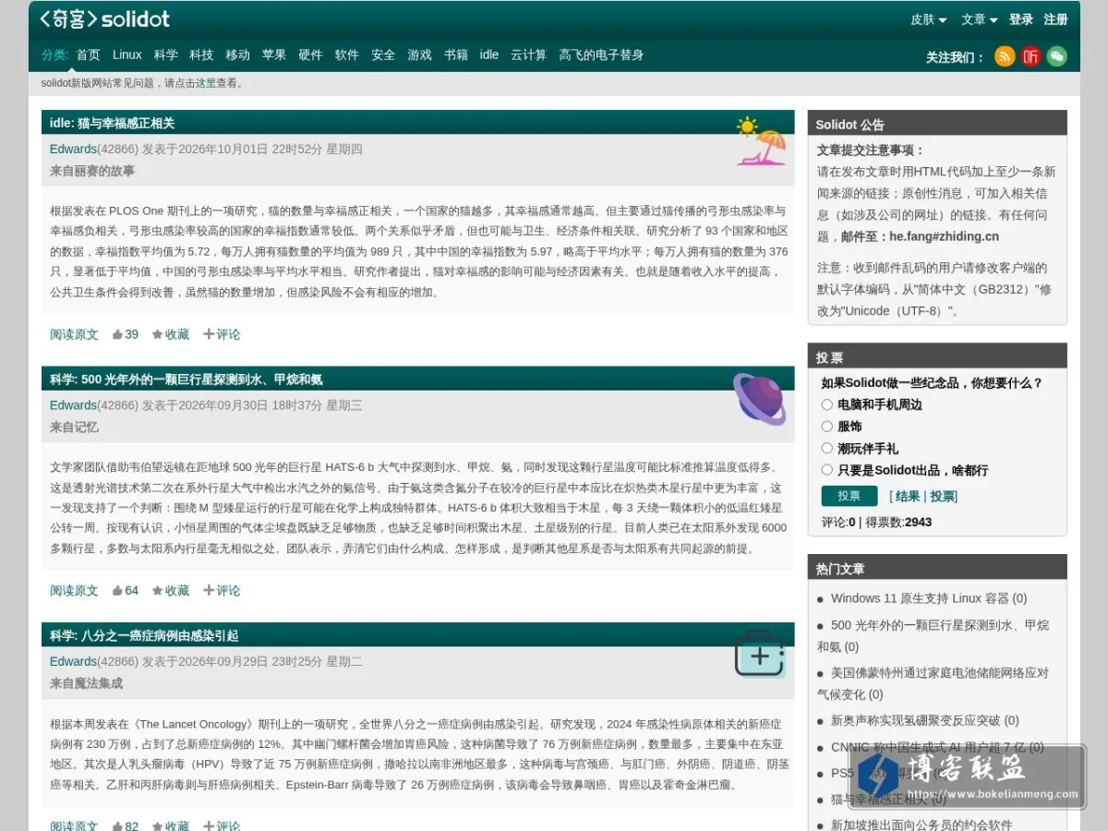This screenshot has height=831, width=1108.
Task: Bookmark the cat happiness article via 收藏
Action: pos(171,334)
